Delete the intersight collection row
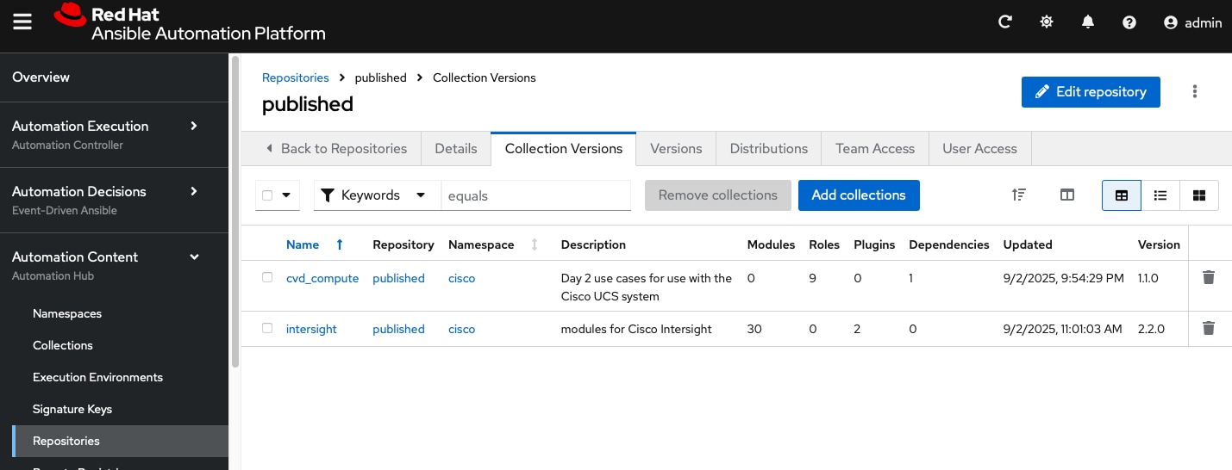The height and width of the screenshot is (470, 1232). (1209, 328)
